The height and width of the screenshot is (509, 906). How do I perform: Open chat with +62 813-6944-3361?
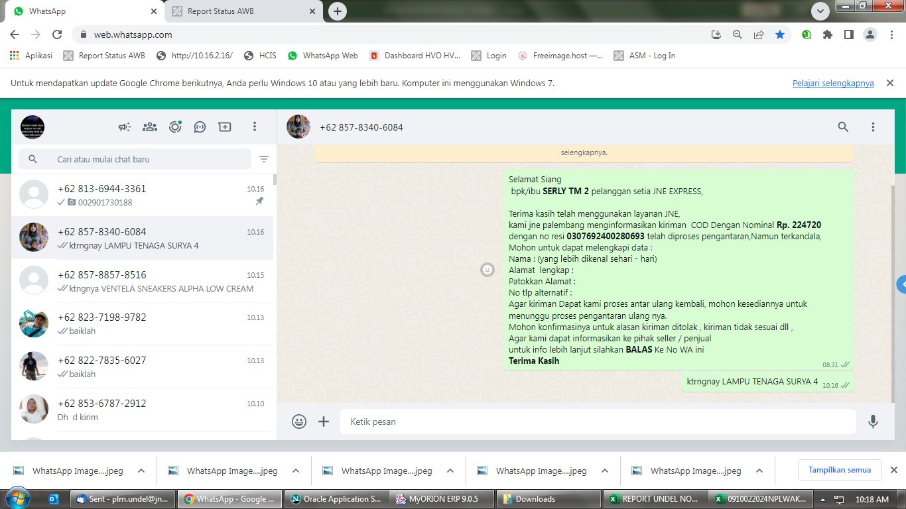[x=142, y=195]
